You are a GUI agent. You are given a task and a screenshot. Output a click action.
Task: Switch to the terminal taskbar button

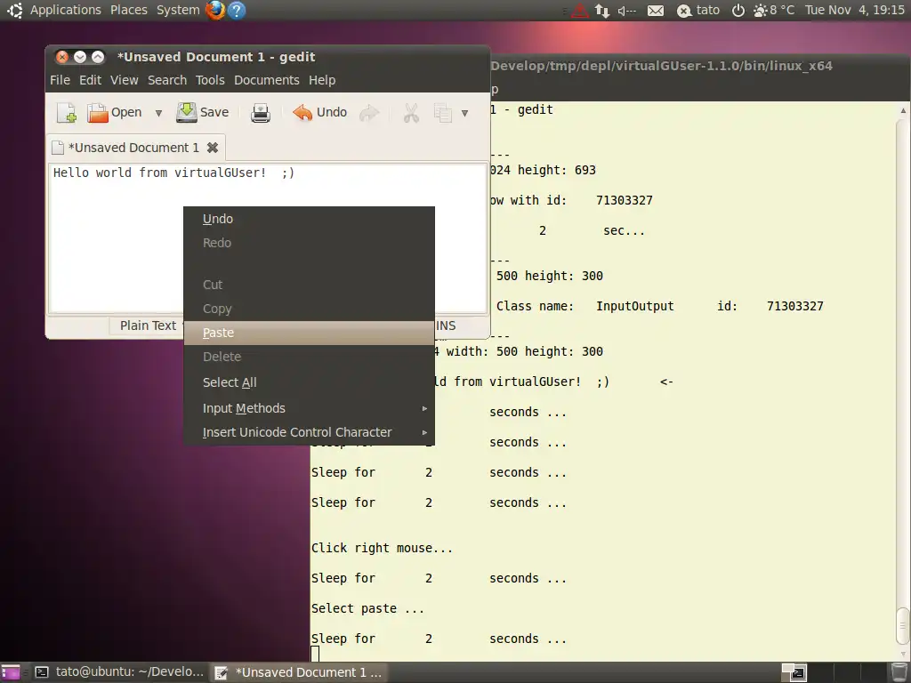[119, 672]
